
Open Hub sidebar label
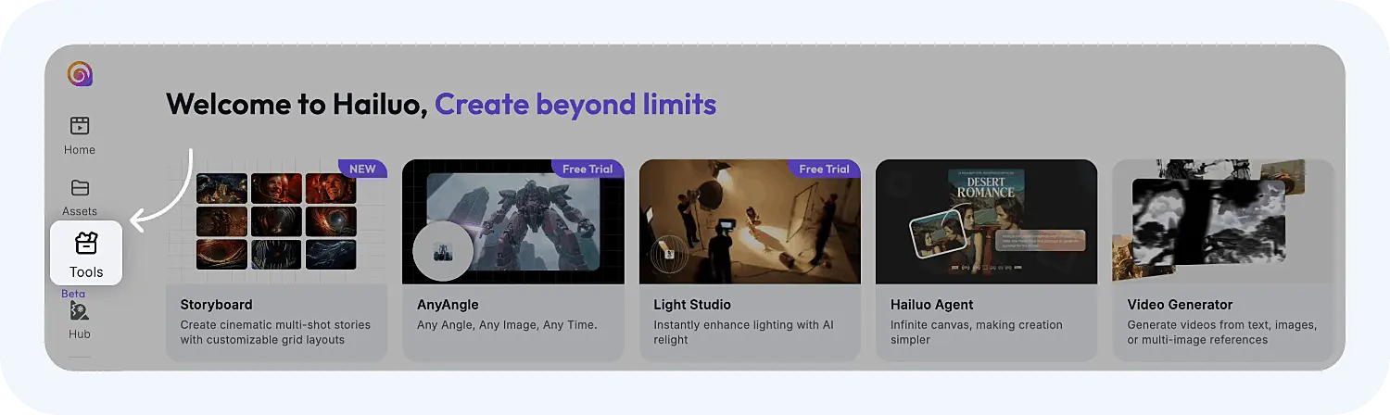[x=80, y=333]
